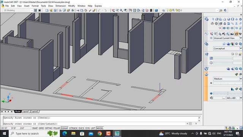Viewport: 243px width, 137px height.
Task: Toggle OSNAP object snap button
Action: tap(65, 128)
